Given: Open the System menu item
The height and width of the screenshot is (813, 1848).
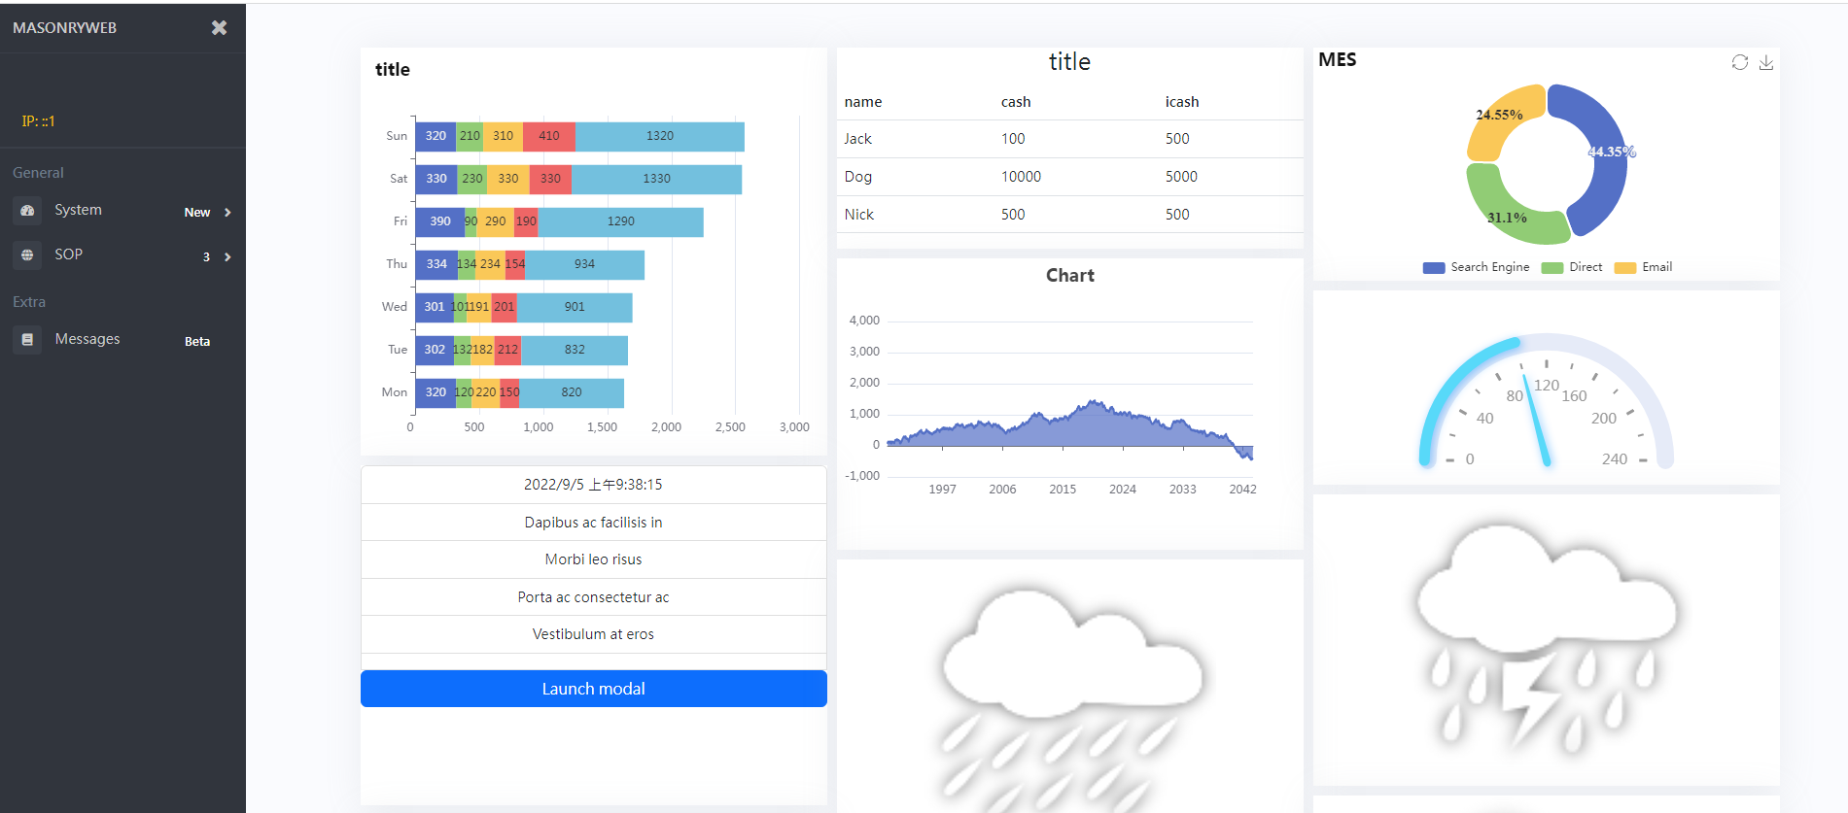Looking at the screenshot, I should click(x=122, y=211).
